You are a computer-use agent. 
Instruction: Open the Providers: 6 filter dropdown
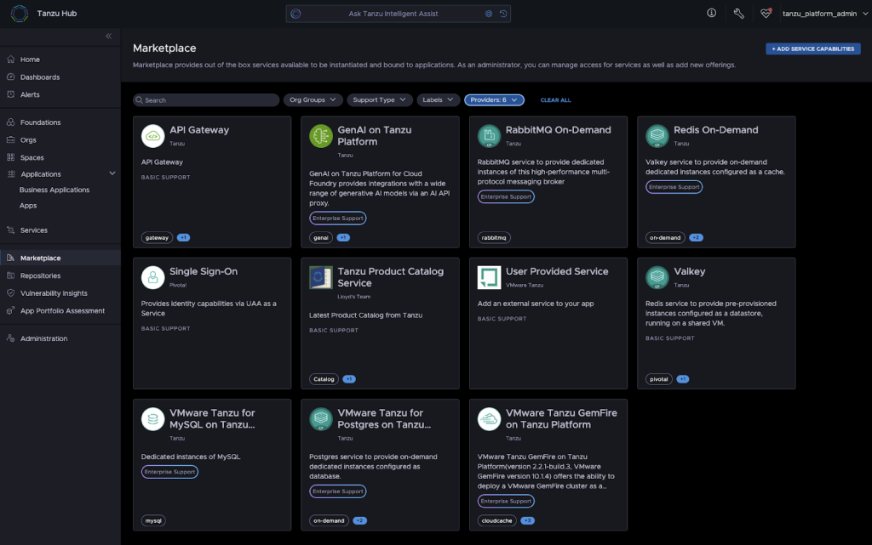[x=494, y=100]
